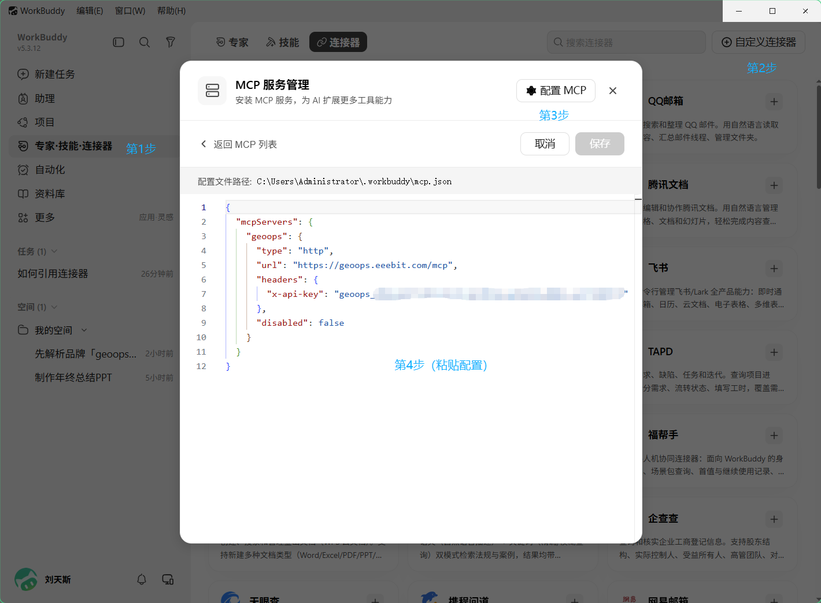Click the 我的空间 folder icon
The width and height of the screenshot is (821, 603).
[x=23, y=330]
